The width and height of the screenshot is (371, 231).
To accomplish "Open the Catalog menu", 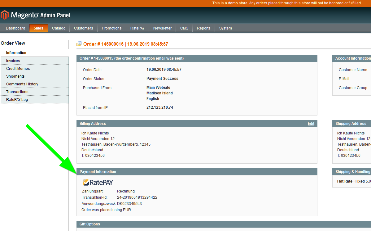I will pos(59,28).
